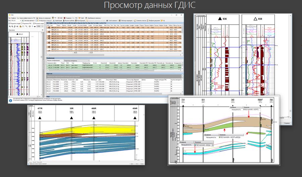
Task: Select the Г31.ОММ row in Каротаж table
Action: (114, 82)
